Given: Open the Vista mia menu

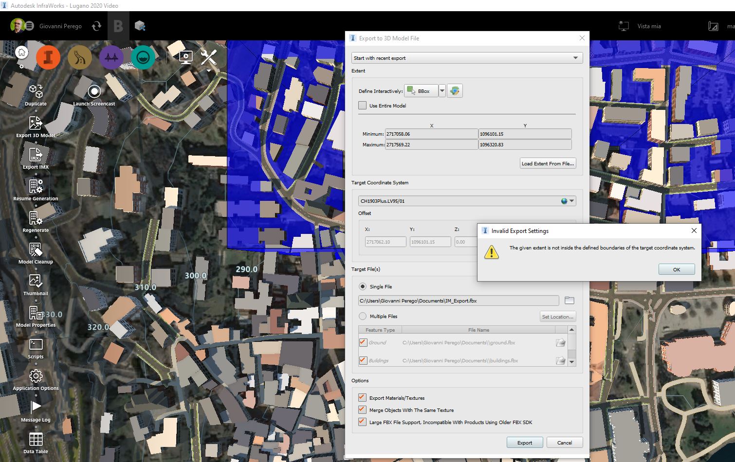Looking at the screenshot, I should [x=650, y=26].
